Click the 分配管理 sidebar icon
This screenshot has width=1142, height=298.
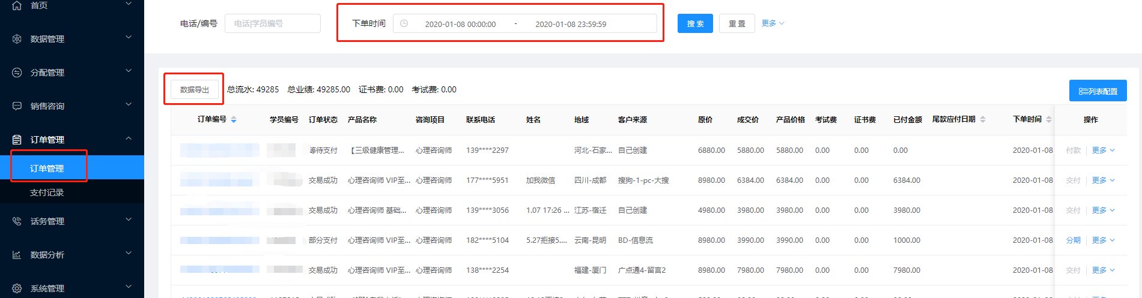(17, 73)
